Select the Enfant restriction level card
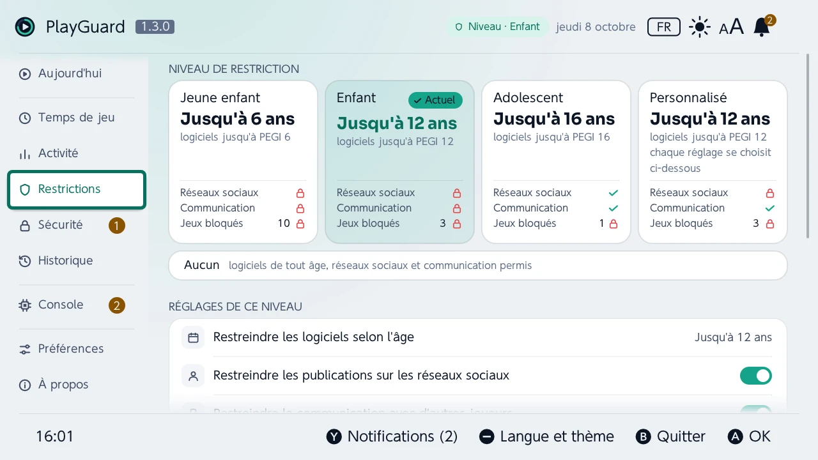The height and width of the screenshot is (460, 818). tap(399, 162)
